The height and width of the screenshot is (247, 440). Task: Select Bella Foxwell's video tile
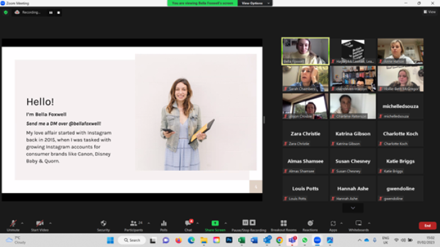click(305, 51)
